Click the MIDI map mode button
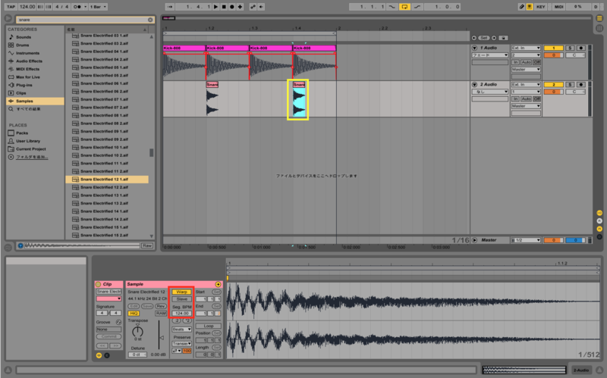The width and height of the screenshot is (607, 378). point(558,7)
